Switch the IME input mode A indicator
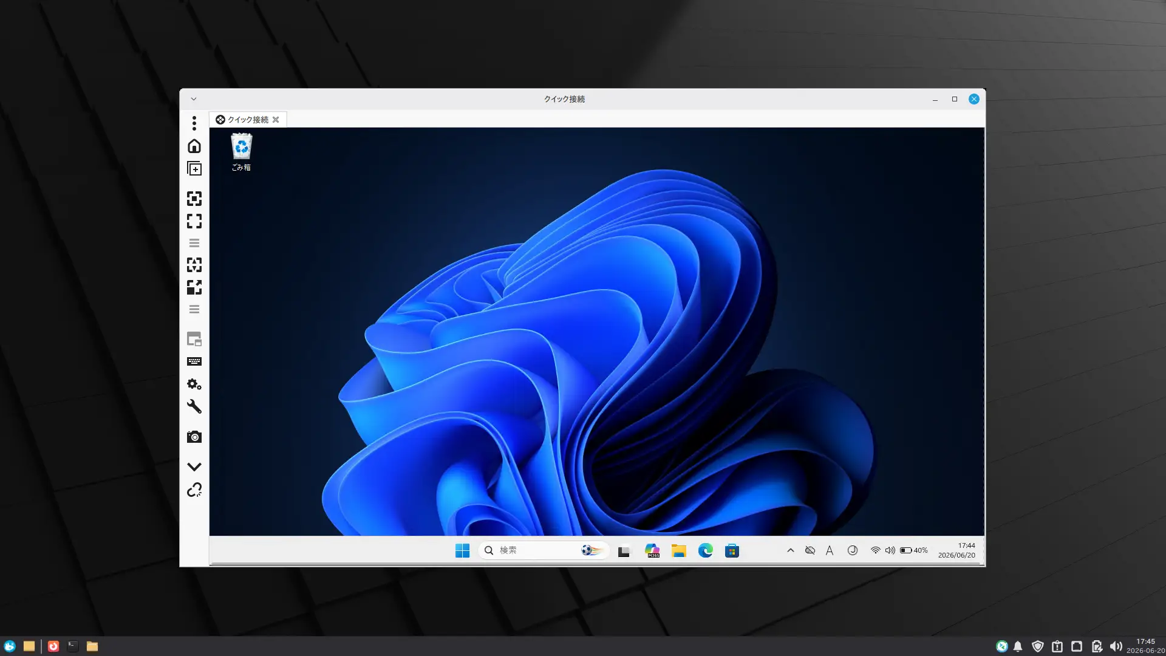 [830, 550]
